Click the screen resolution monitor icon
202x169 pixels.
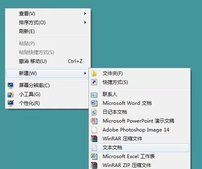point(11,86)
